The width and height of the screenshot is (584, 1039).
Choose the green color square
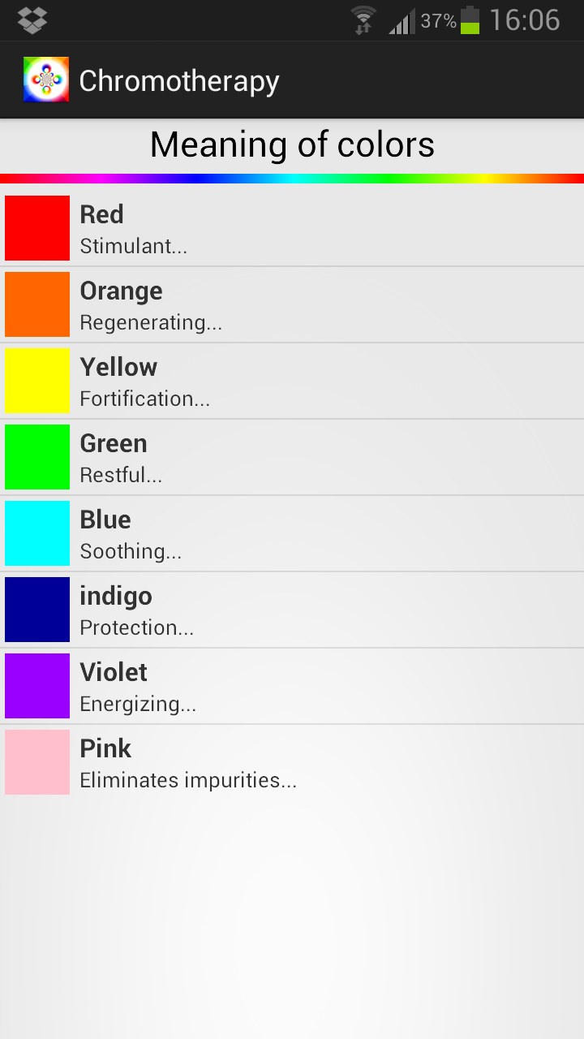pyautogui.click(x=37, y=457)
